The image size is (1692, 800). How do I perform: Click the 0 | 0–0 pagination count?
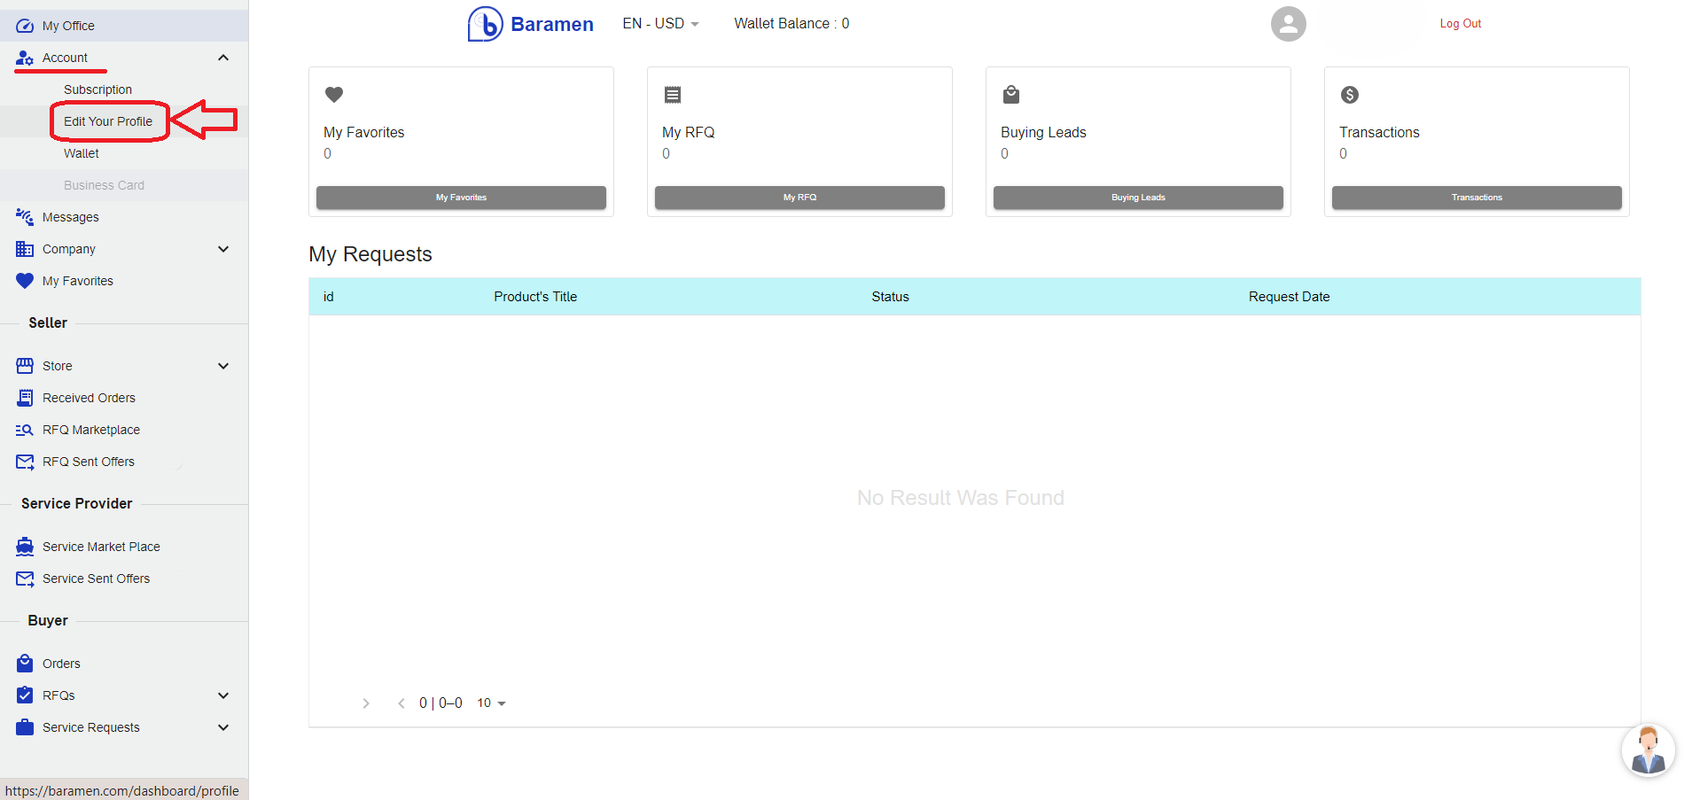[x=441, y=703]
